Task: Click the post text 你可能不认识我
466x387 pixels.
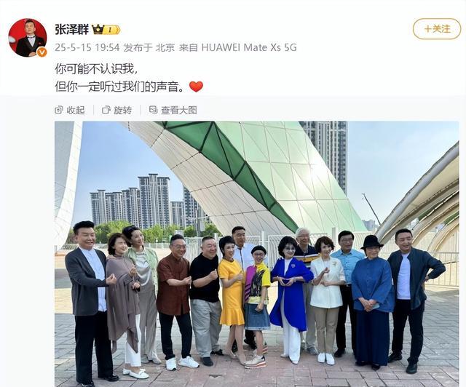Action: tap(96, 69)
